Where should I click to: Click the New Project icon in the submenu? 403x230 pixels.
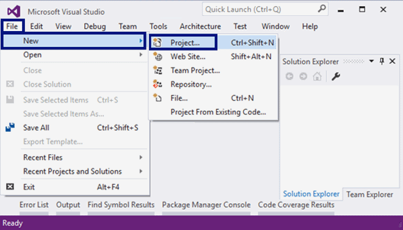pyautogui.click(x=158, y=42)
